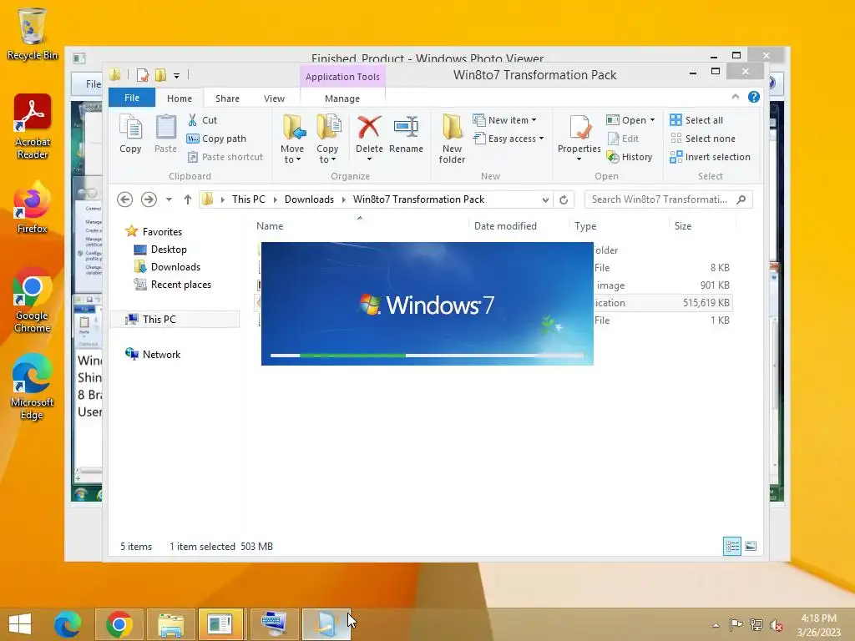Open File Explorer from the taskbar
Viewport: 855px width, 641px height.
[170, 624]
